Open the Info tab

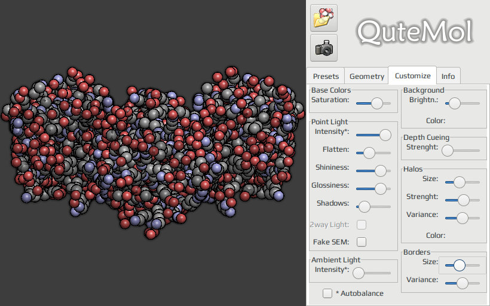pyautogui.click(x=448, y=76)
